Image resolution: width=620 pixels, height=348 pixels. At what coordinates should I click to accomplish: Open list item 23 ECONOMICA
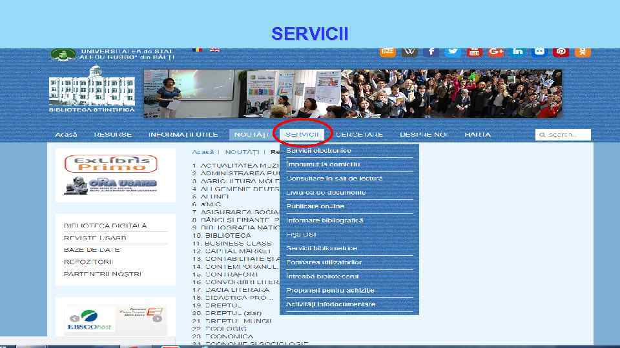pos(223,336)
